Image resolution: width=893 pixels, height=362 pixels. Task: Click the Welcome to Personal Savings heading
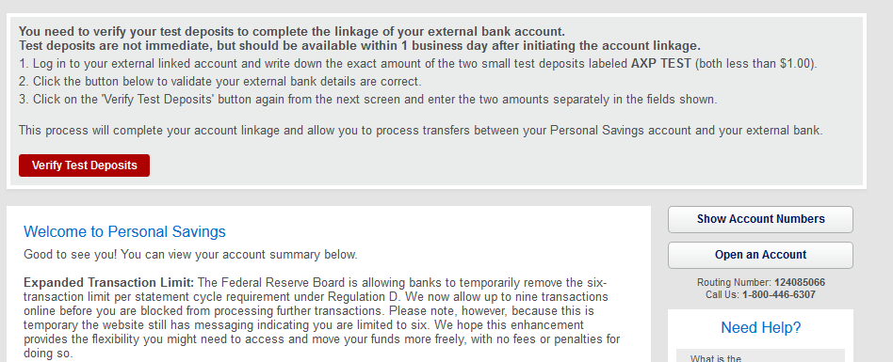(x=124, y=232)
